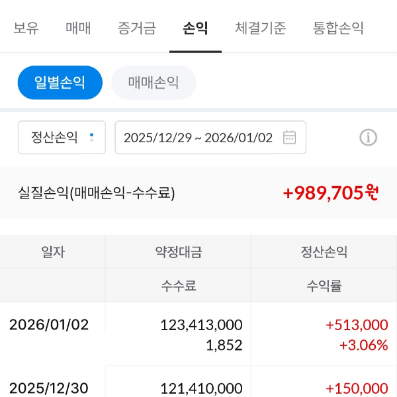Switch to 매매손익 view
397x397 pixels.
coord(154,83)
